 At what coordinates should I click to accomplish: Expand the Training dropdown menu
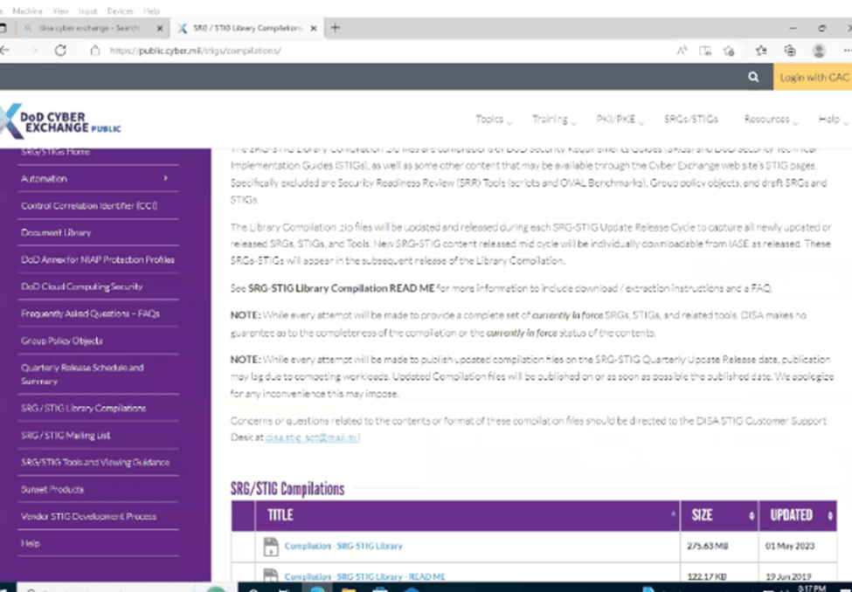(x=554, y=120)
